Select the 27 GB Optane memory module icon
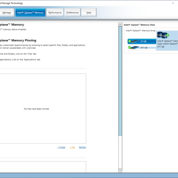This screenshot has width=178, height=178. click(x=135, y=41)
